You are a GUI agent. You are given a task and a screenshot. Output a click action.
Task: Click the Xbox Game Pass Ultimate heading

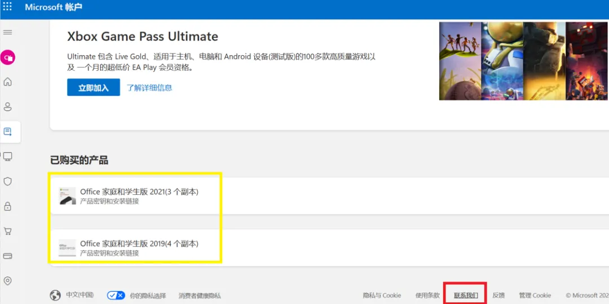(143, 37)
